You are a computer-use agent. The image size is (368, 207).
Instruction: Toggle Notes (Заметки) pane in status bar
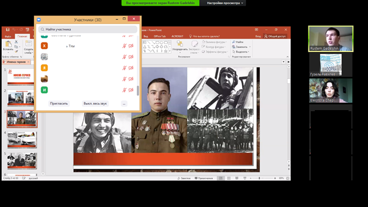coord(184,178)
